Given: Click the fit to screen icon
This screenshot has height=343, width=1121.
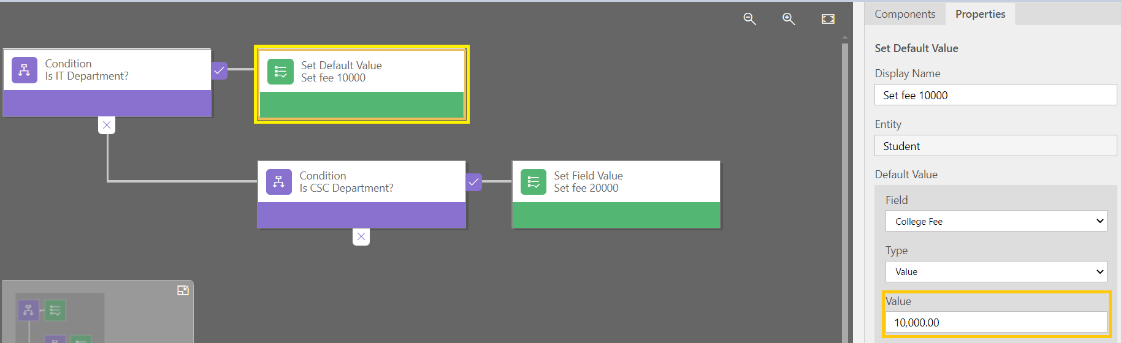Looking at the screenshot, I should 828,19.
